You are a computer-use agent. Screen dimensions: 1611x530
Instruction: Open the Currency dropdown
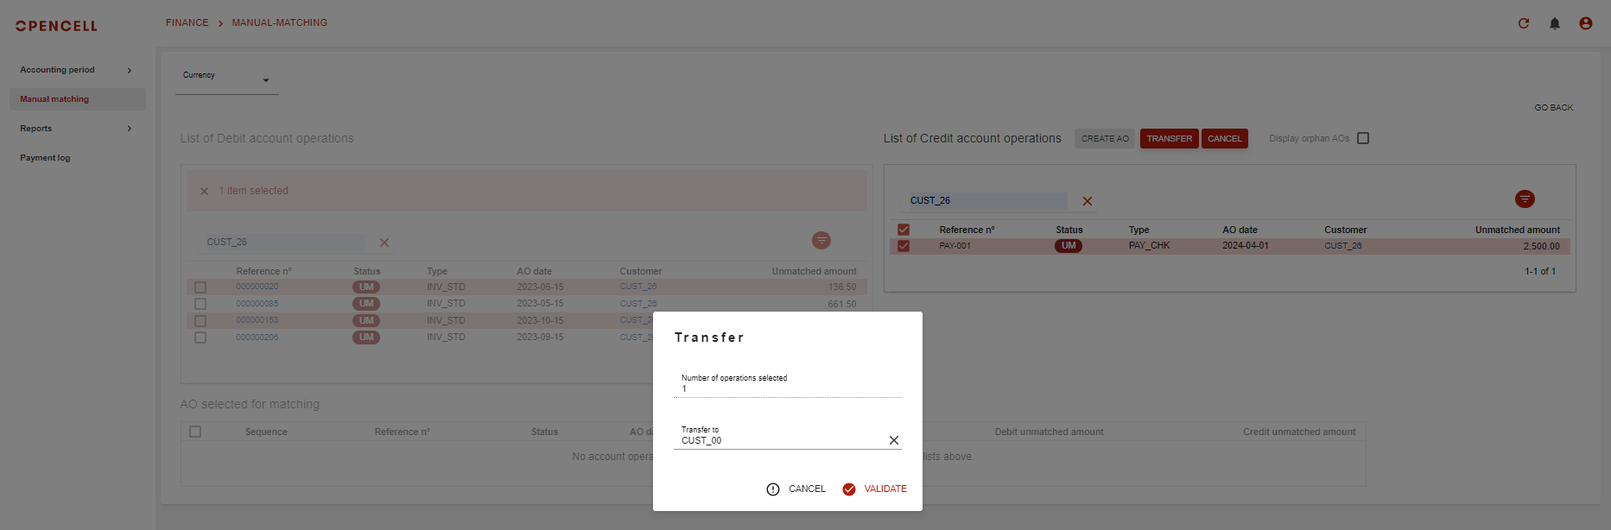[226, 80]
